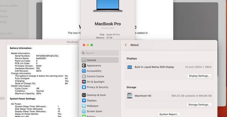Image resolution: width=227 pixels, height=117 pixels.
Task: Open Displays settings icon in sidebar
Action: pos(84,100)
